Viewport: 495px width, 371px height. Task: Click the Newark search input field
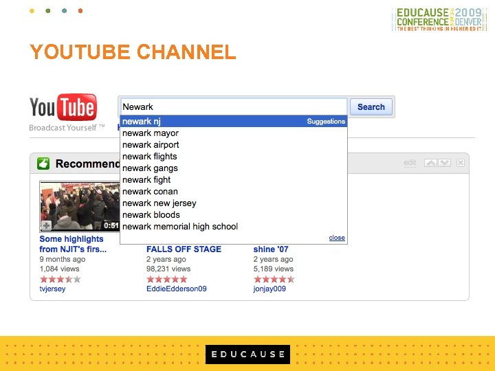(234, 106)
